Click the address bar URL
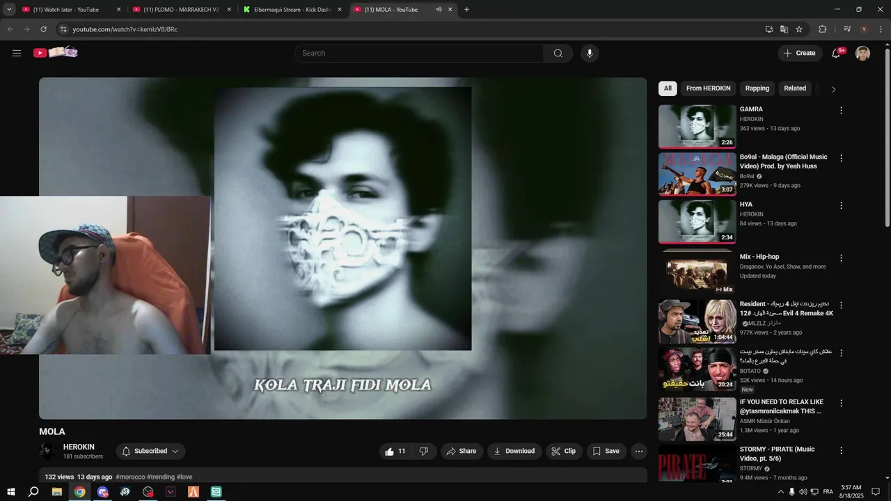The height and width of the screenshot is (501, 891). (125, 29)
